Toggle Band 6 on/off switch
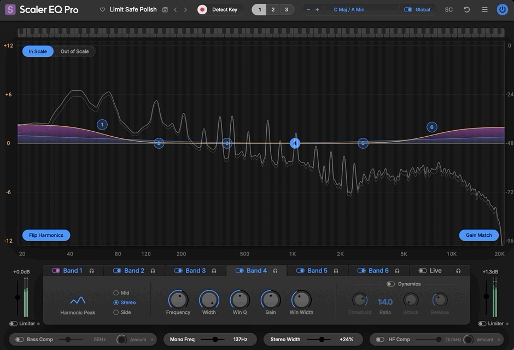This screenshot has height=350, width=514. (x=361, y=271)
